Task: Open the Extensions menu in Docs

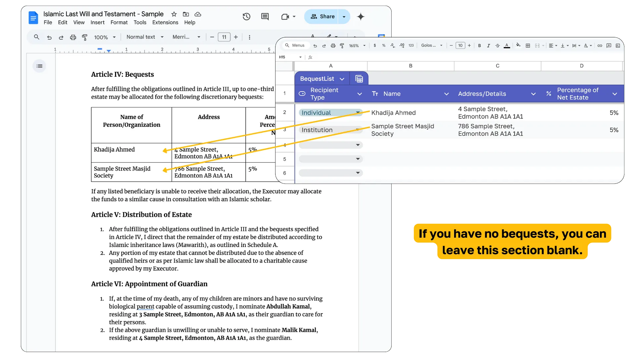Action: [165, 22]
